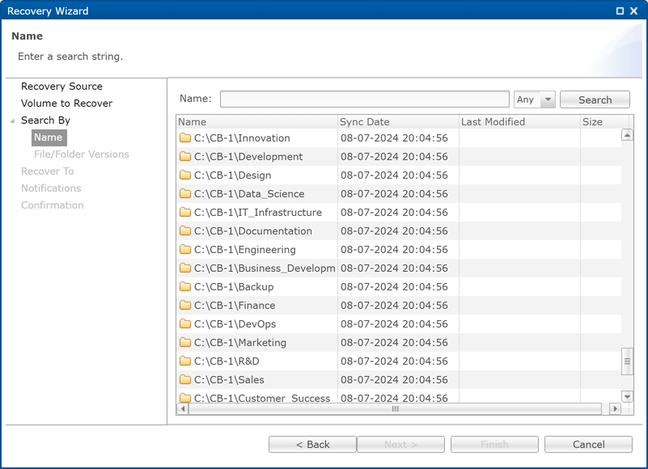This screenshot has width=648, height=469.
Task: Select the C:\CB-1\Marketing folder name
Action: tap(240, 343)
